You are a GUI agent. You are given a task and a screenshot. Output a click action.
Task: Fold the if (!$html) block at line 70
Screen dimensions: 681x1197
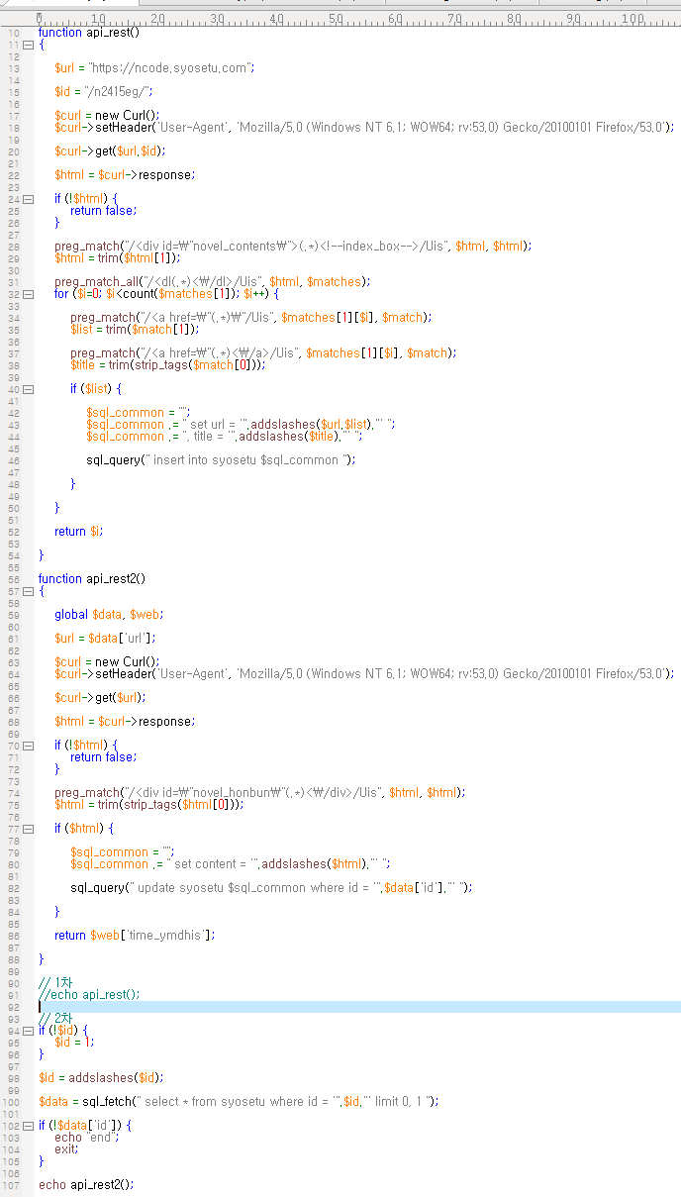pyautogui.click(x=28, y=746)
